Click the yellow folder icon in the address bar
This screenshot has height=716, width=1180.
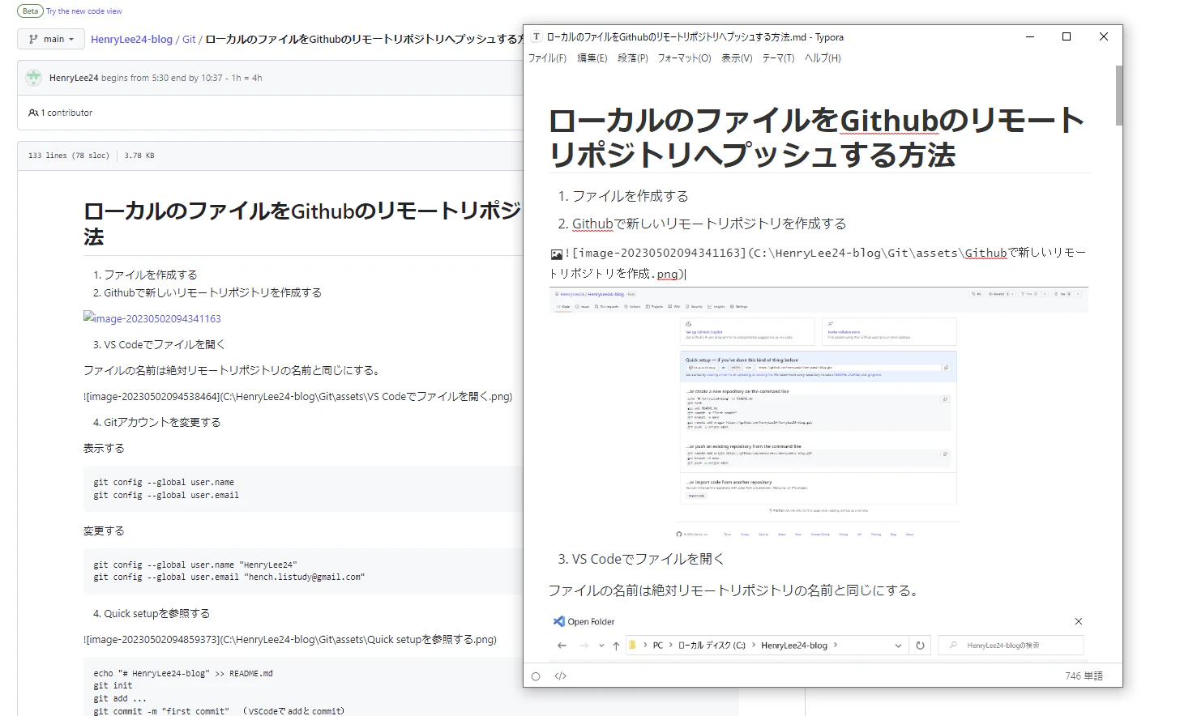click(632, 645)
